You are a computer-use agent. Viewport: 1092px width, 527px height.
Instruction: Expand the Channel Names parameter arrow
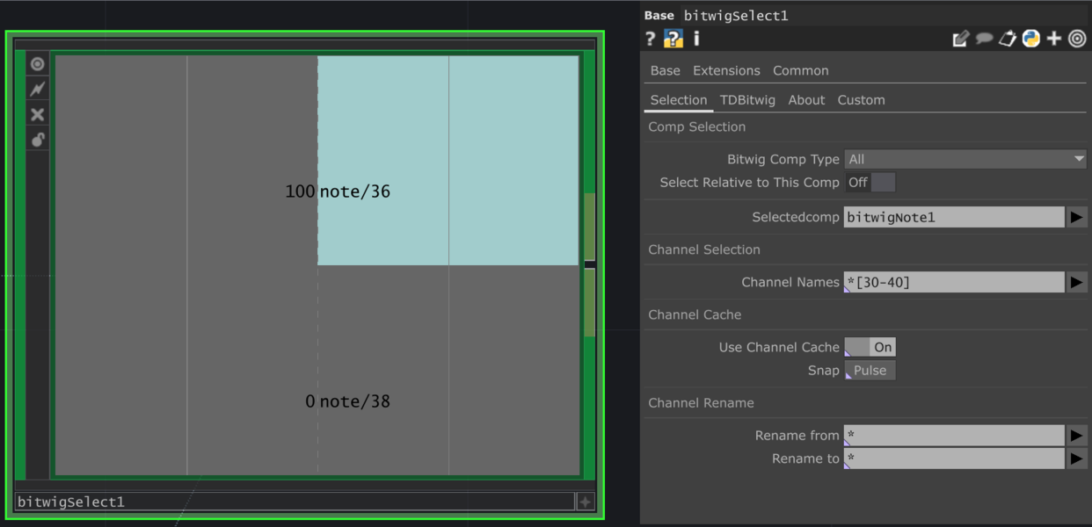tap(1077, 282)
